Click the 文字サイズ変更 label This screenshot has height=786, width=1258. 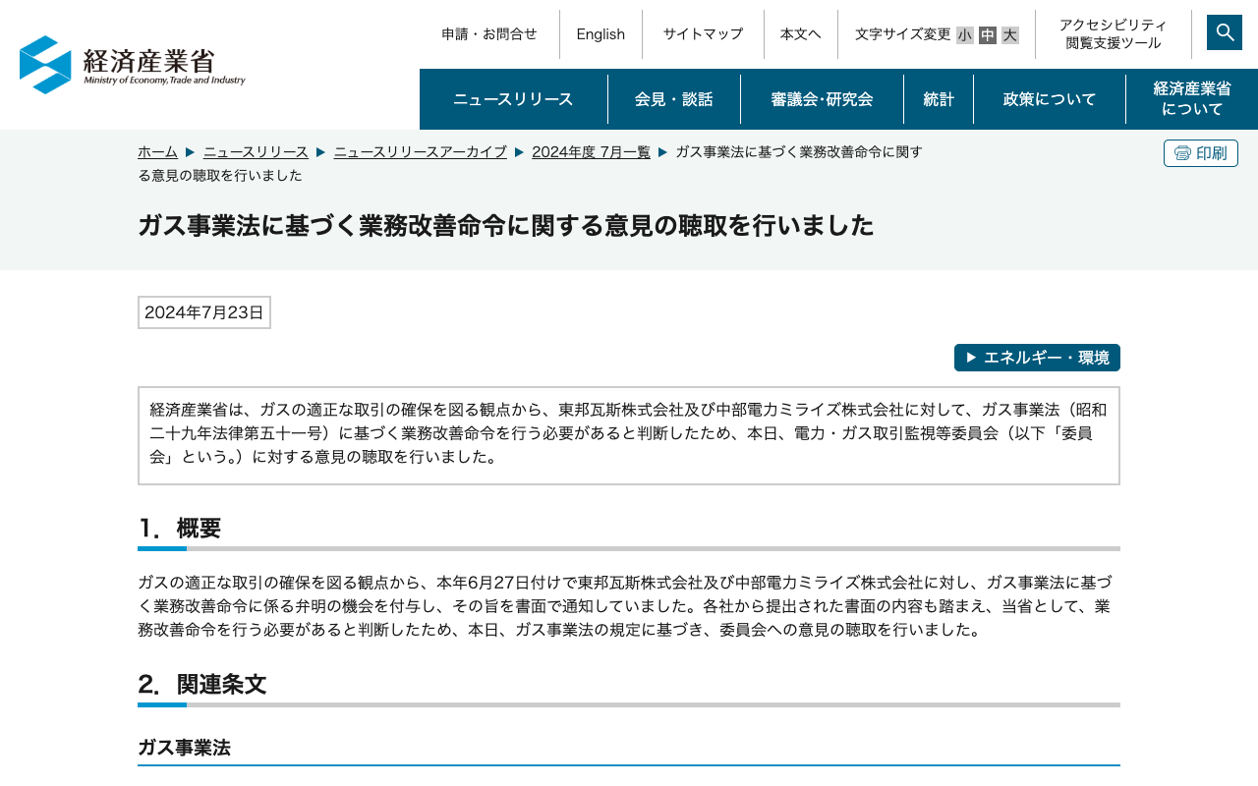pos(903,34)
